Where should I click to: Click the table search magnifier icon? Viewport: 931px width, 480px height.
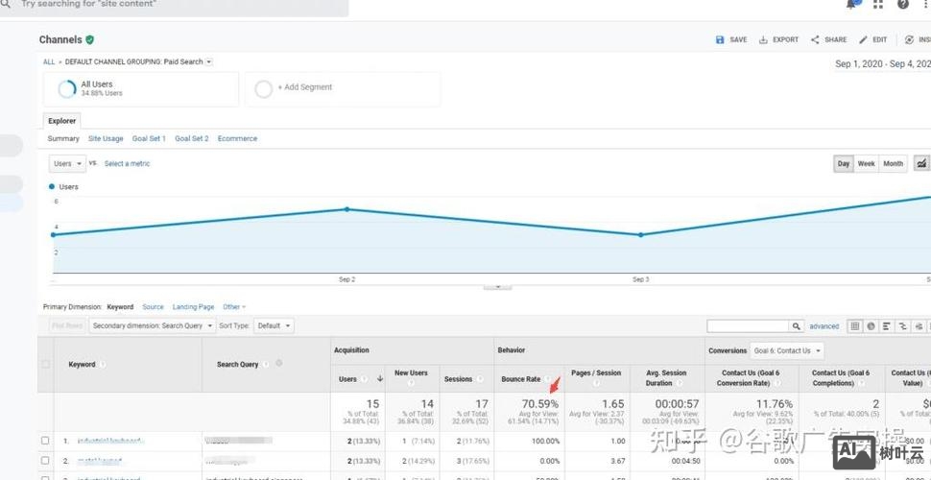click(797, 326)
